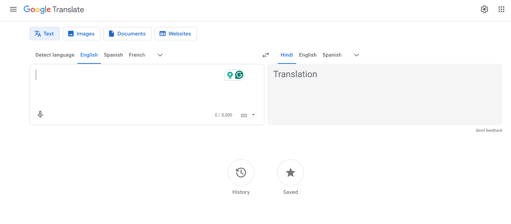
Task: Click the Grammarly G icon
Action: [239, 75]
